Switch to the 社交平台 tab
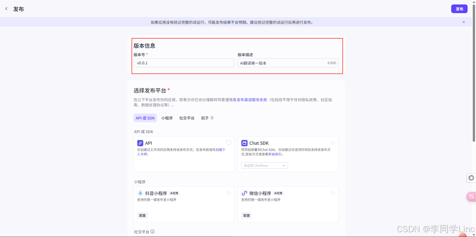The width and height of the screenshot is (476, 237). 187,118
